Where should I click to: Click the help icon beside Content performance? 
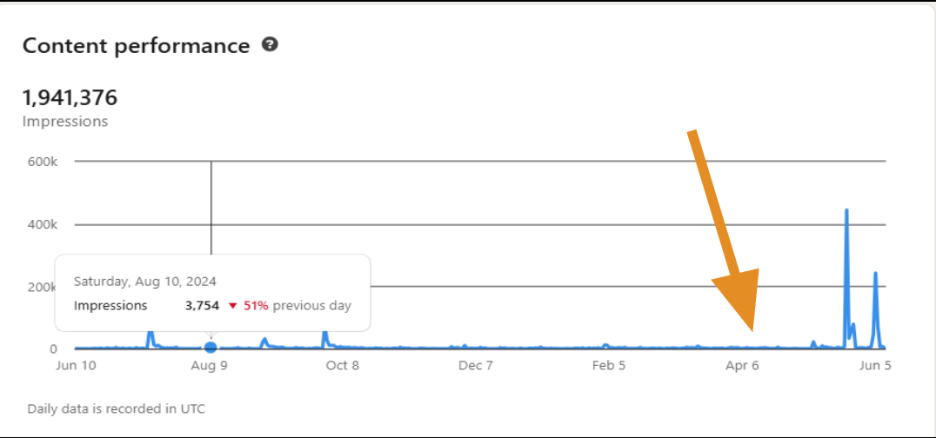tap(270, 45)
